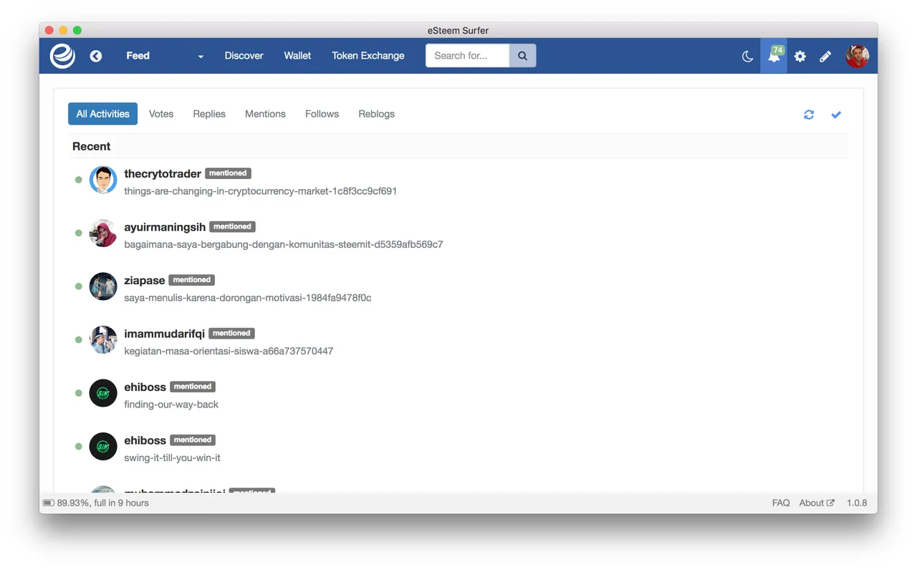Refresh activities with the reload icon
This screenshot has width=917, height=570.
(809, 115)
